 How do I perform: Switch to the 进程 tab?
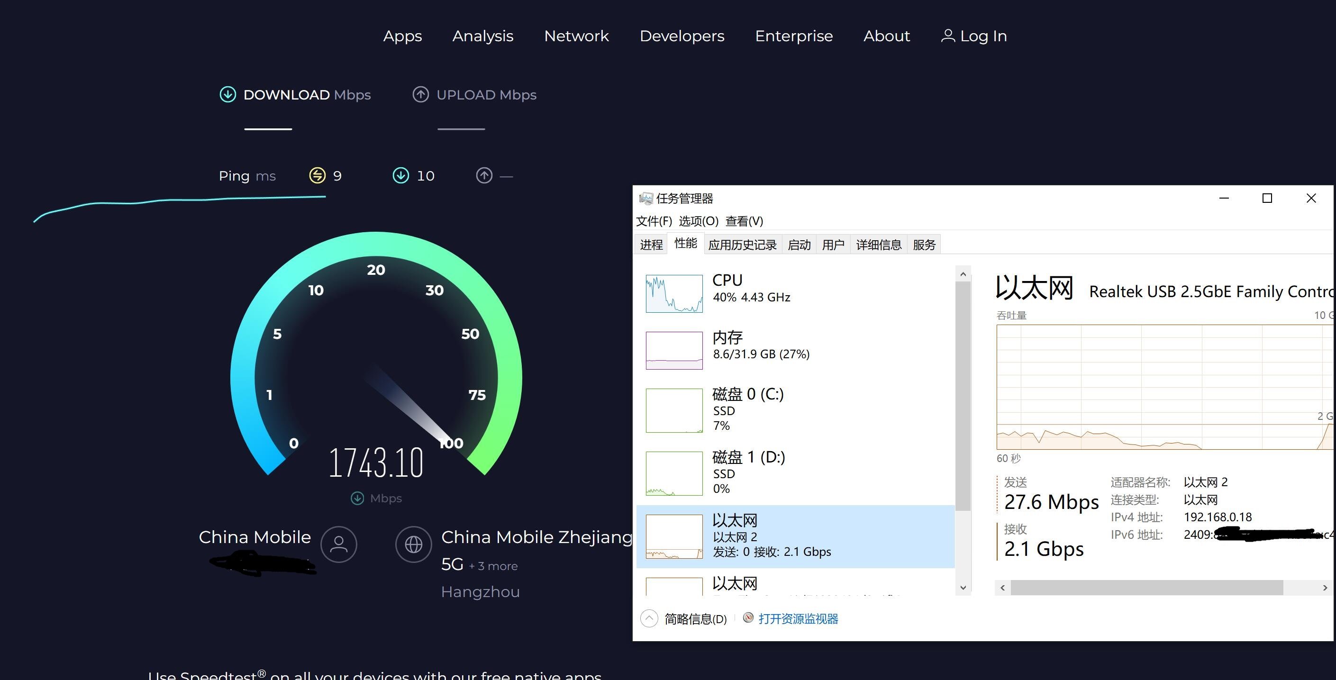coord(651,245)
